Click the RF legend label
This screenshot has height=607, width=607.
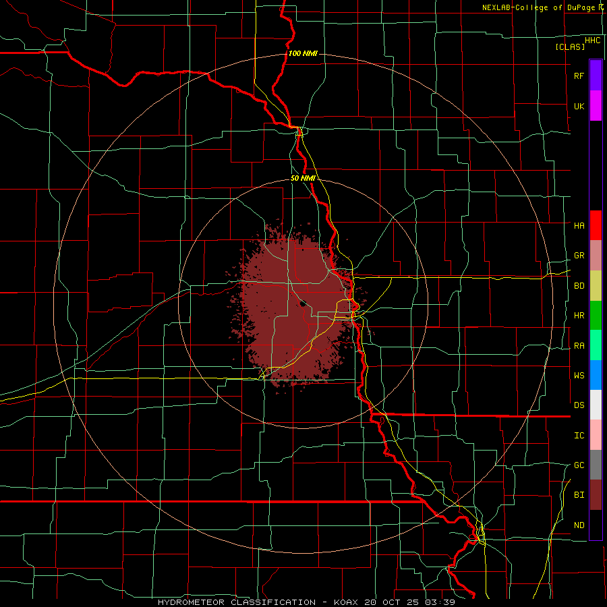click(x=579, y=76)
